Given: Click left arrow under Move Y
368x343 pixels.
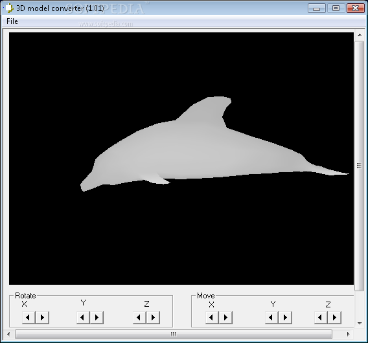Looking at the screenshot, I should click(x=271, y=318).
